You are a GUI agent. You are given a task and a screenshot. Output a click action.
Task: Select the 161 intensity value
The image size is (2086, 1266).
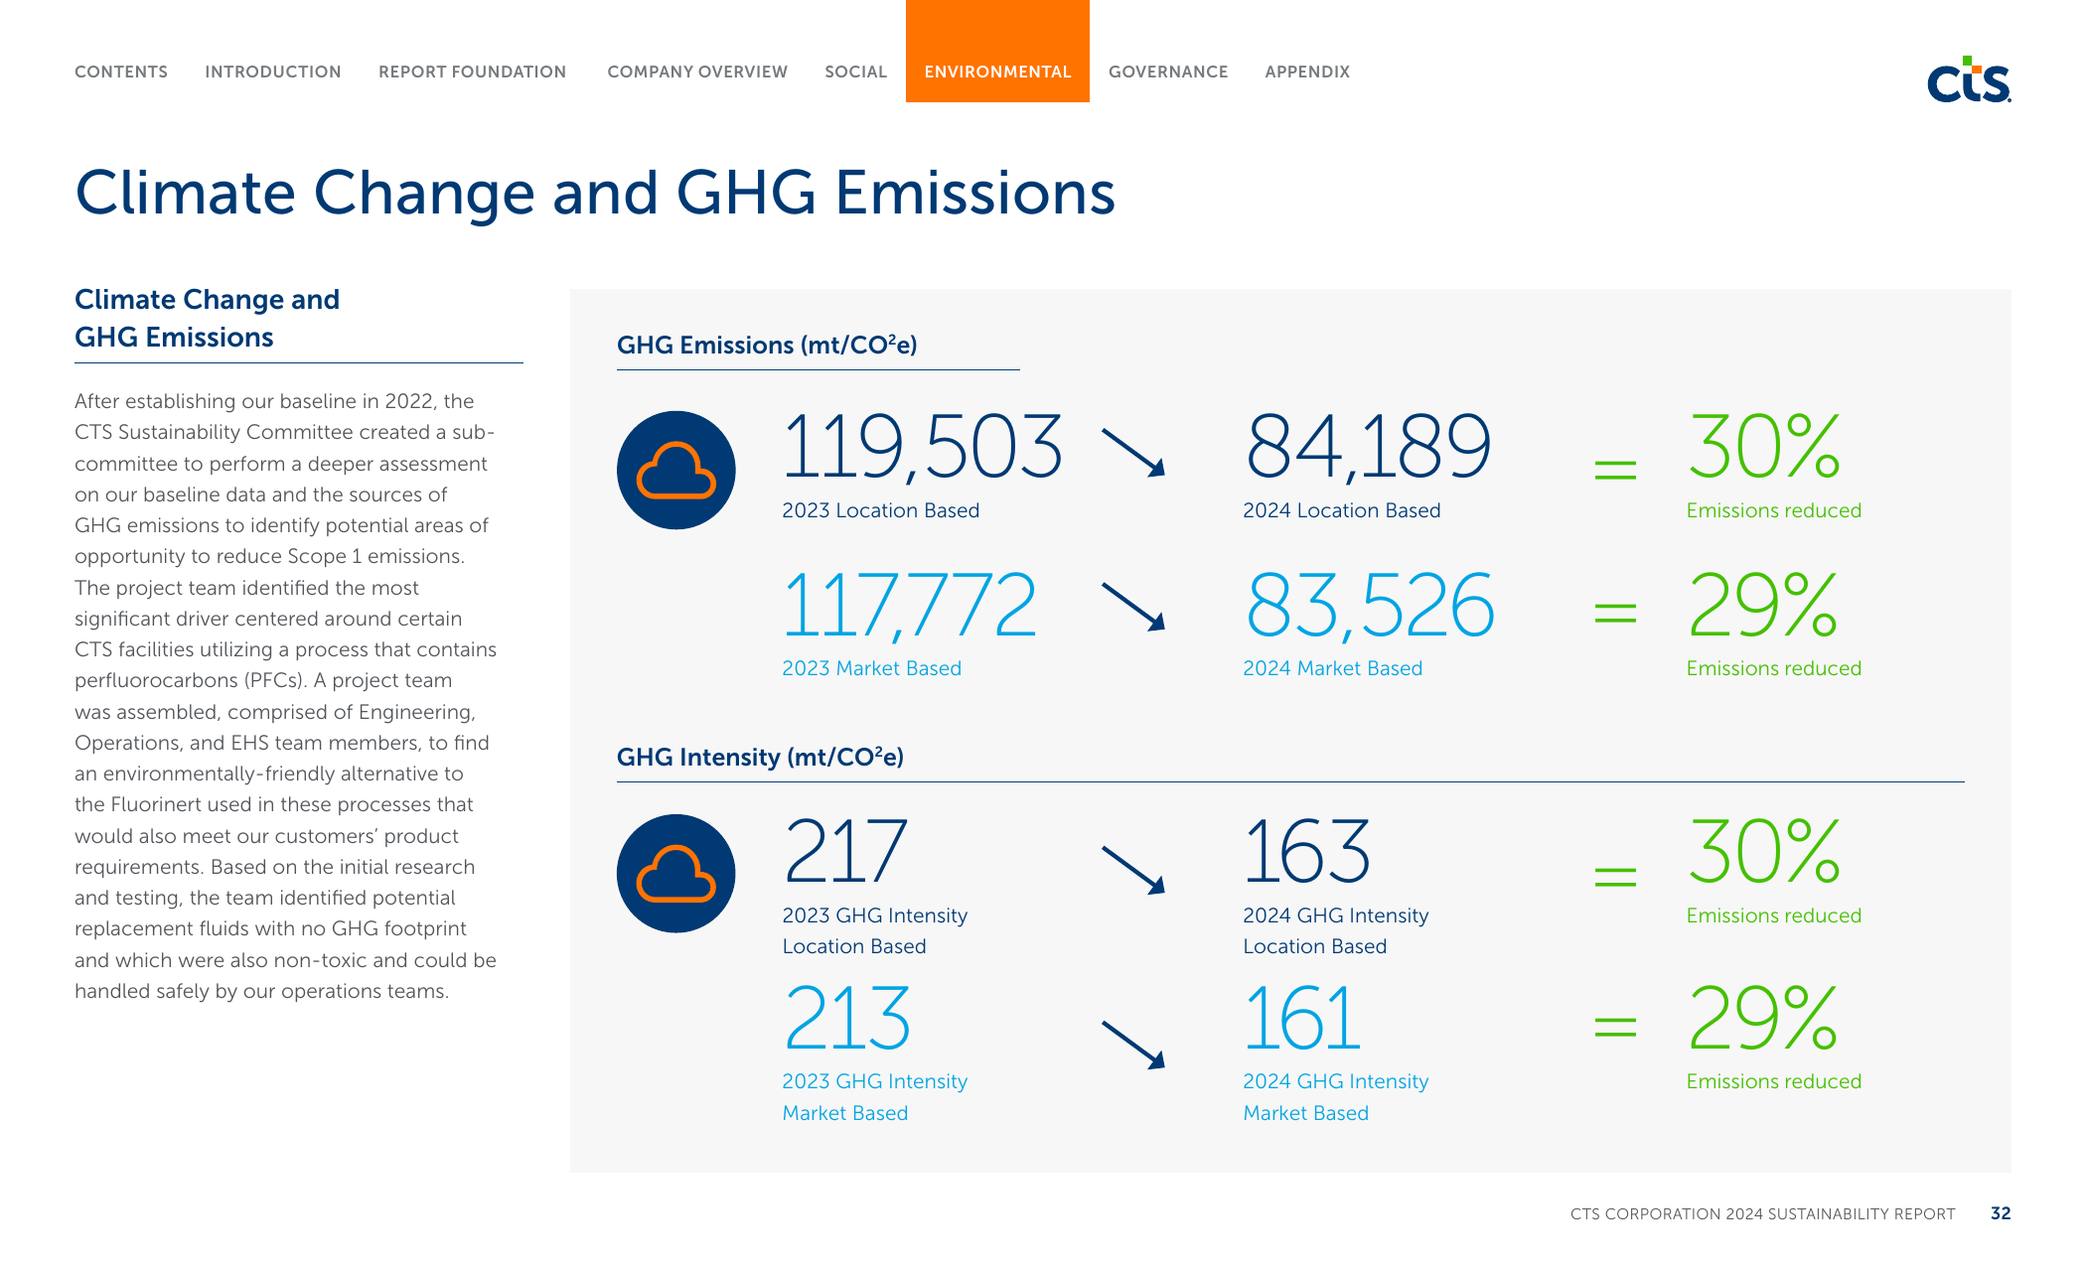tap(1302, 1018)
